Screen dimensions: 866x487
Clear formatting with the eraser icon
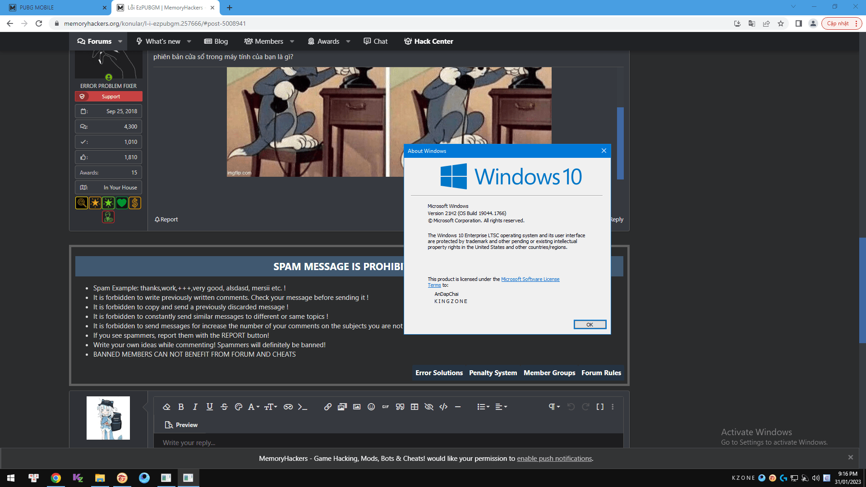coord(166,407)
